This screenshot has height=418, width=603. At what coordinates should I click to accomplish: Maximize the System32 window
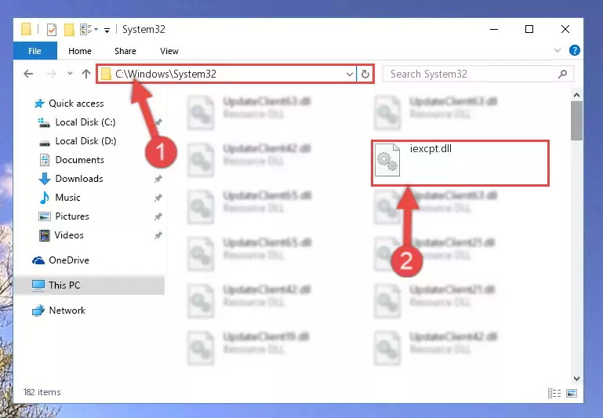[529, 29]
